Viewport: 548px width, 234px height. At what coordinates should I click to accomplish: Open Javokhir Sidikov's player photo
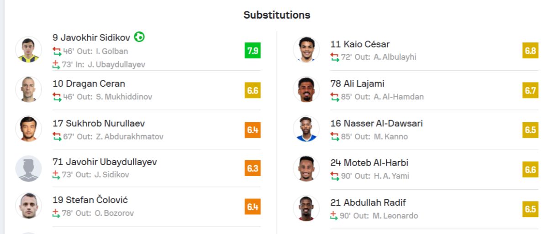click(28, 50)
